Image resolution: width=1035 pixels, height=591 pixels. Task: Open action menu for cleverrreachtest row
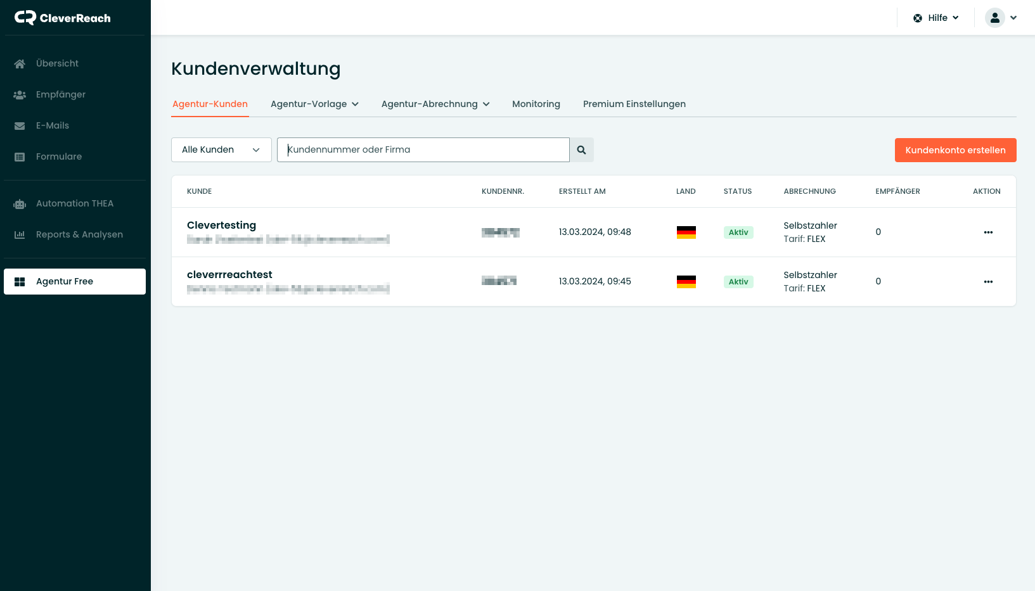987,282
